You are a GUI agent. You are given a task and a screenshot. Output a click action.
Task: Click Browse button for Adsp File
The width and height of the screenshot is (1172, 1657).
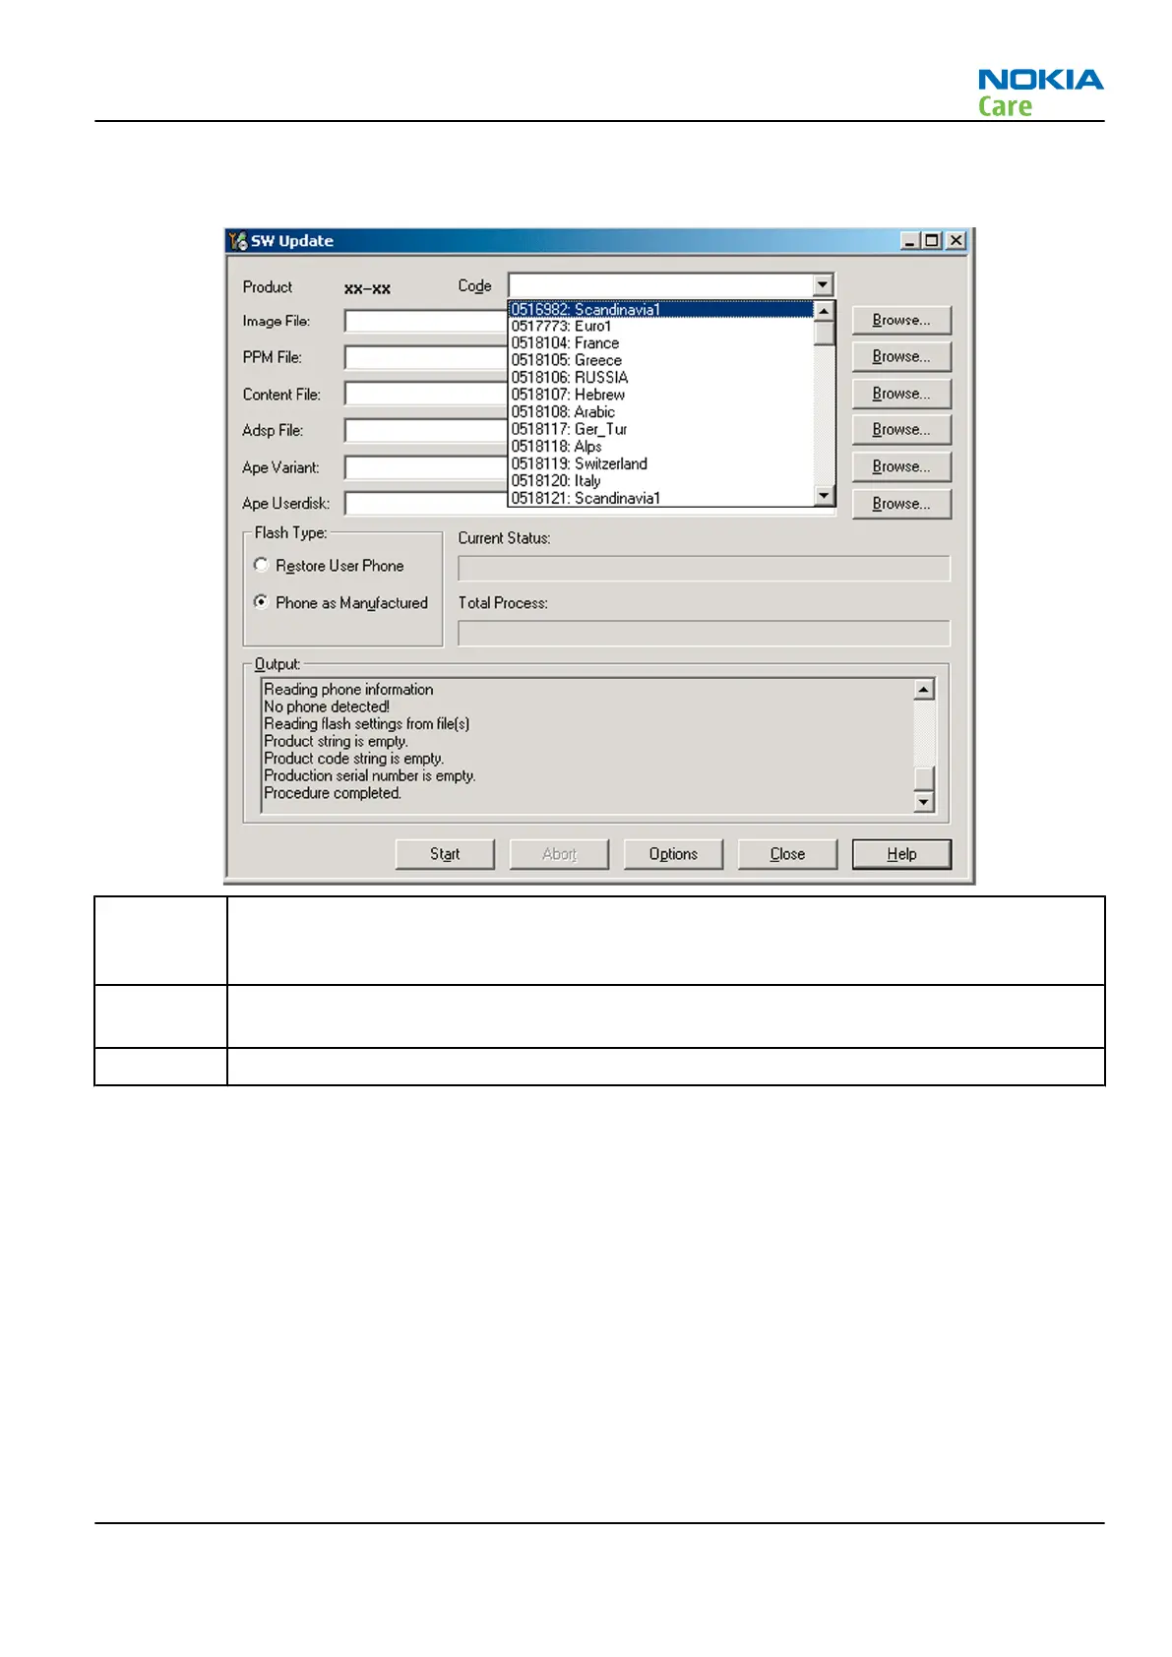point(901,430)
